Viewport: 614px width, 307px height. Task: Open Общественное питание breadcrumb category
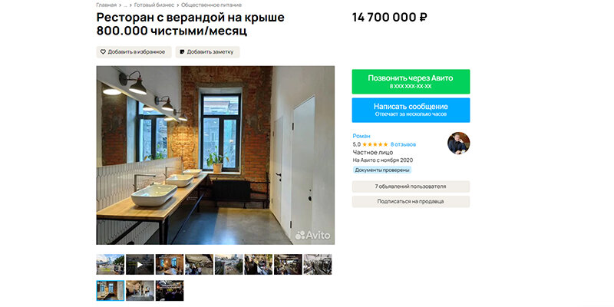point(211,5)
